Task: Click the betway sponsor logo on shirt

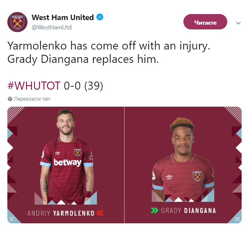Action: (x=68, y=162)
